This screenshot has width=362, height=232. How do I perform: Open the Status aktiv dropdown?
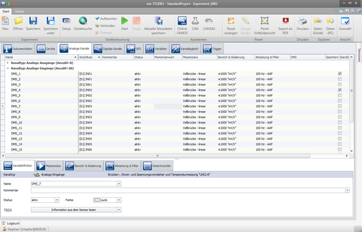click(x=57, y=200)
